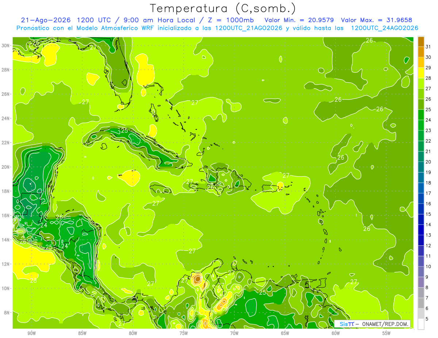The height and width of the screenshot is (338, 438).
Task: Select the valid-until time "1200UTC_24AGO2026"
Action: pos(384,28)
